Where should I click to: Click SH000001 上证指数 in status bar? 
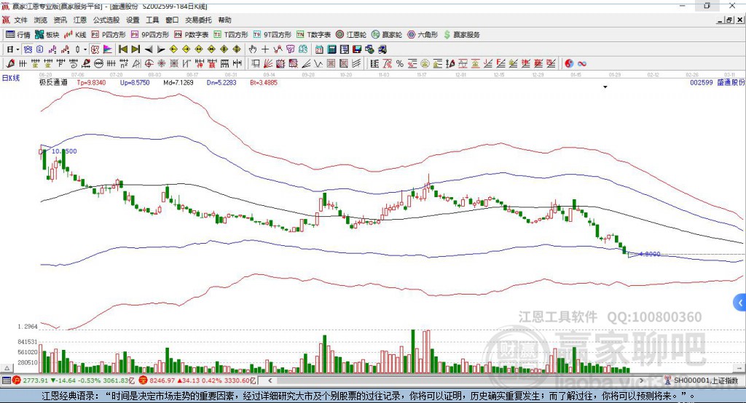point(705,380)
